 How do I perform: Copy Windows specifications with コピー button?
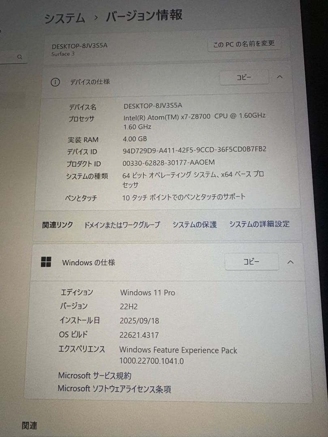[x=251, y=261]
